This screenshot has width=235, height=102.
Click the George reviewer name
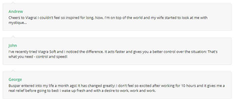(15, 80)
